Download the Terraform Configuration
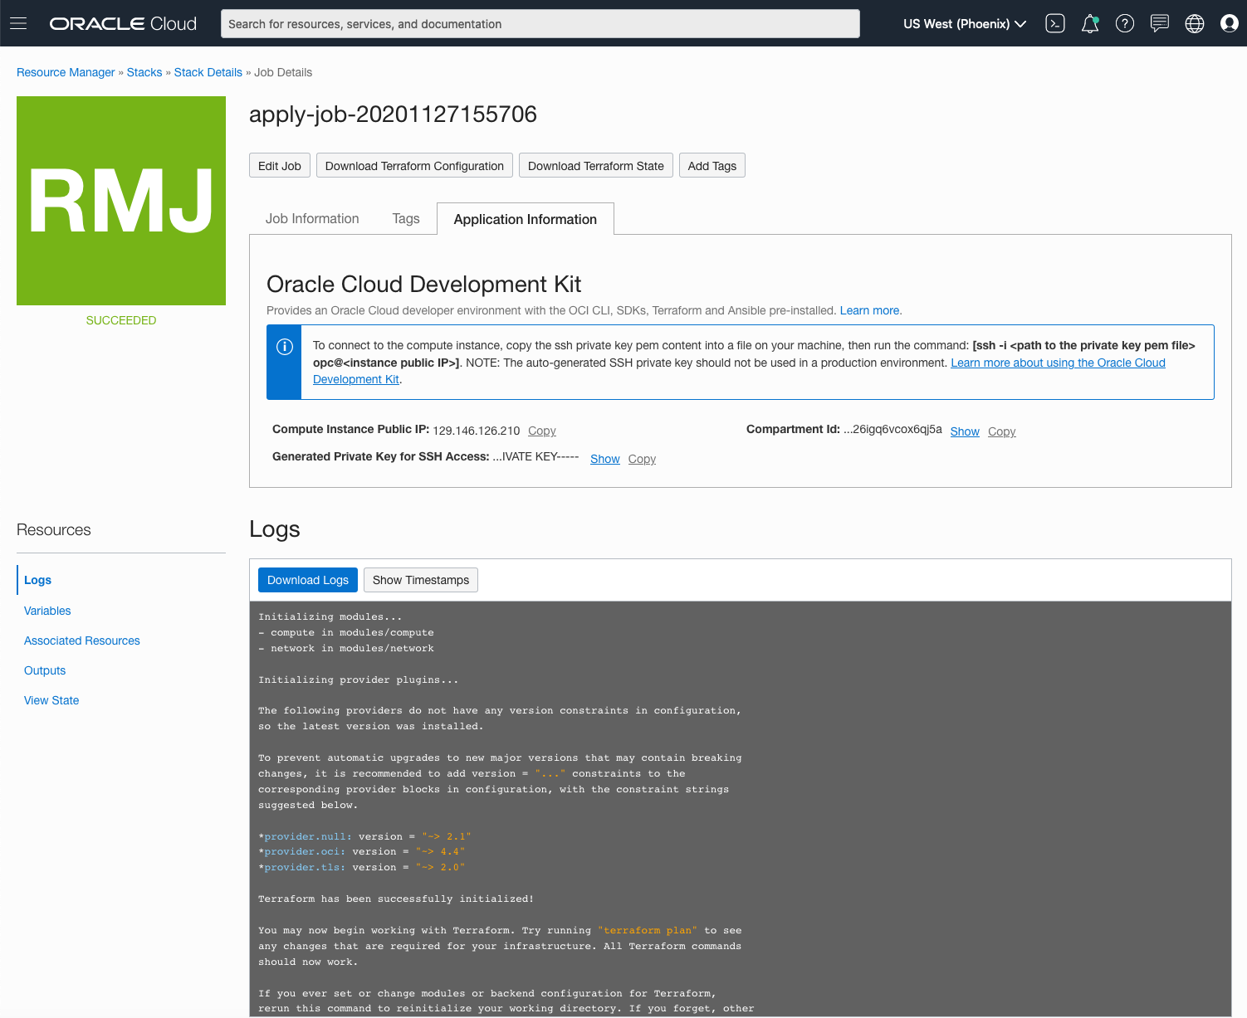This screenshot has width=1247, height=1018. (x=414, y=165)
